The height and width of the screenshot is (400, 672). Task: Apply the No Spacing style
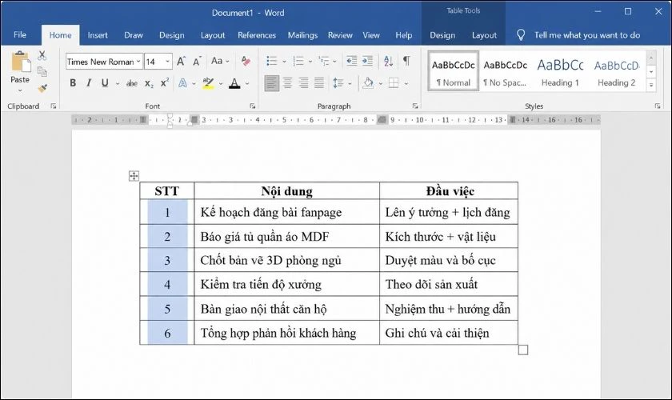coord(506,71)
